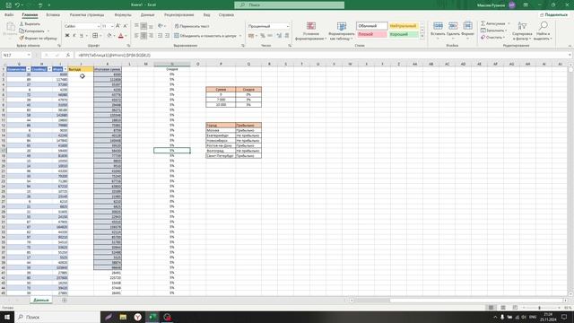574x323 pixels.
Task: Toggle middle vertical alignment
Action: 143,26
